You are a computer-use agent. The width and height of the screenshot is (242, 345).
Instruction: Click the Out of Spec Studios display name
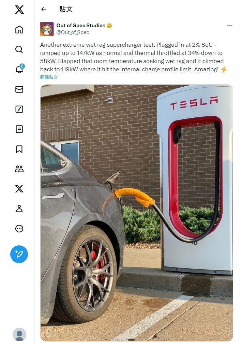[81, 26]
